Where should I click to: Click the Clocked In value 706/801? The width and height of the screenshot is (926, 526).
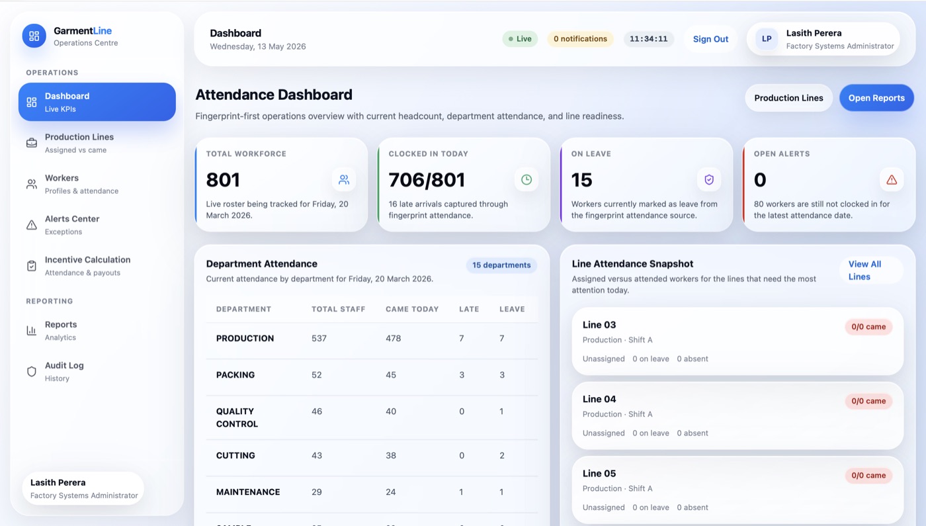point(427,180)
